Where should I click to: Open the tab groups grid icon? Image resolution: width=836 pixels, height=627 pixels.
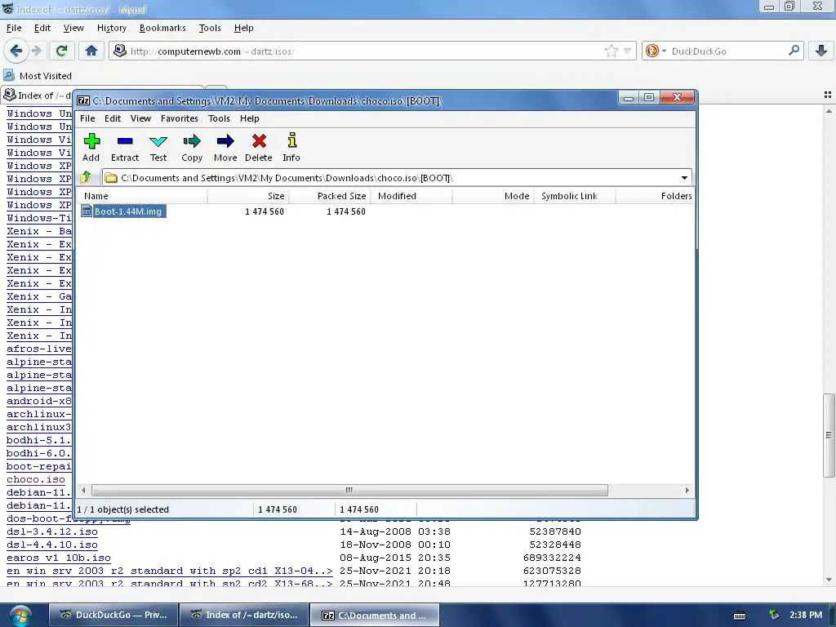coord(828,95)
